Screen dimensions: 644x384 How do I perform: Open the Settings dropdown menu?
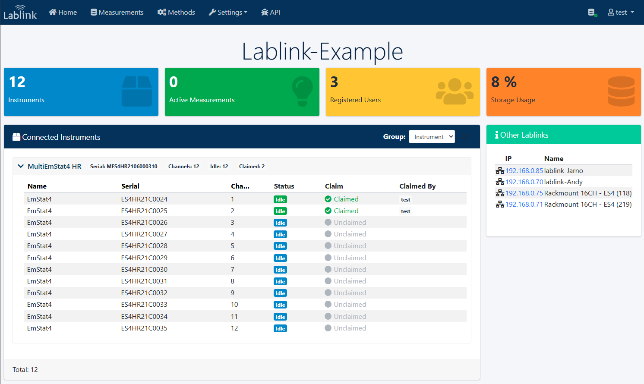(228, 13)
